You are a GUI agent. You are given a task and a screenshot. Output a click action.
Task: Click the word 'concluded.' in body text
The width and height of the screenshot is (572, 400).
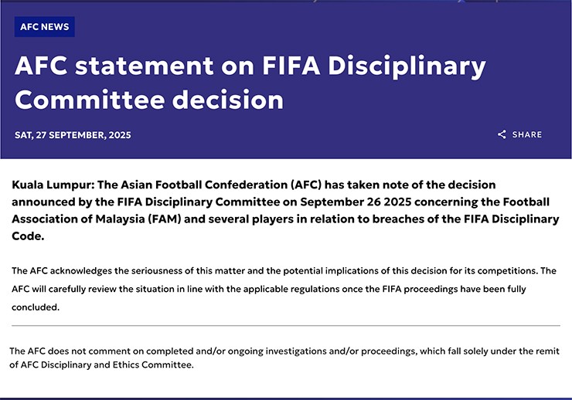pyautogui.click(x=36, y=307)
